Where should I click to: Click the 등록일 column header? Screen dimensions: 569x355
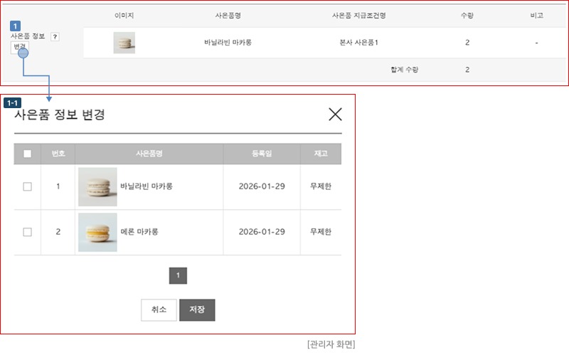262,154
